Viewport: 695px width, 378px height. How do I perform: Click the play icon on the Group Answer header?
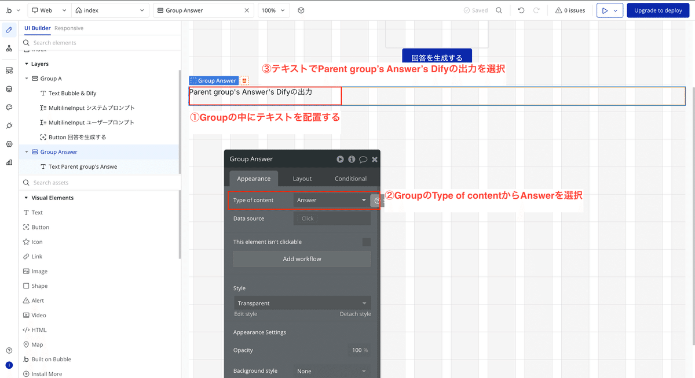[x=341, y=159]
